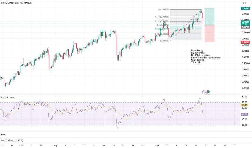Screen dimensions: 252x148
Task: Click the red 0.93685 stop-loss price label
Action: point(245,42)
